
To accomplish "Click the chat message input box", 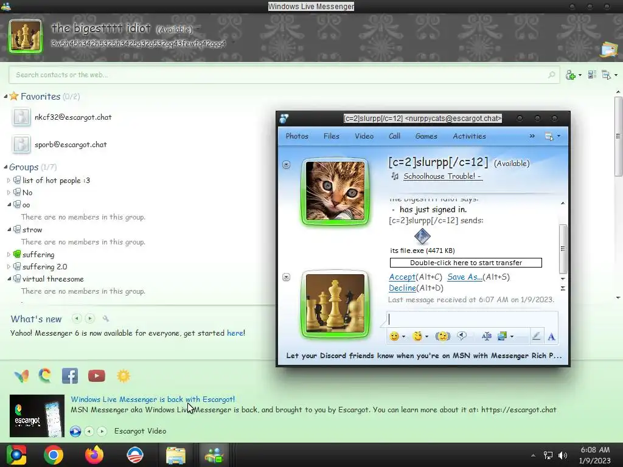I will (472, 319).
